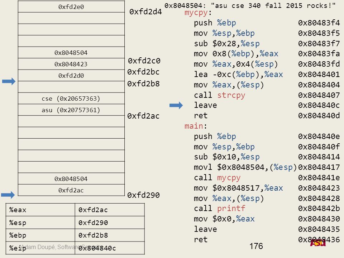Click instruction address 0x8048414
Image resolution: width=344 pixels, height=258 pixels.
[319, 157]
